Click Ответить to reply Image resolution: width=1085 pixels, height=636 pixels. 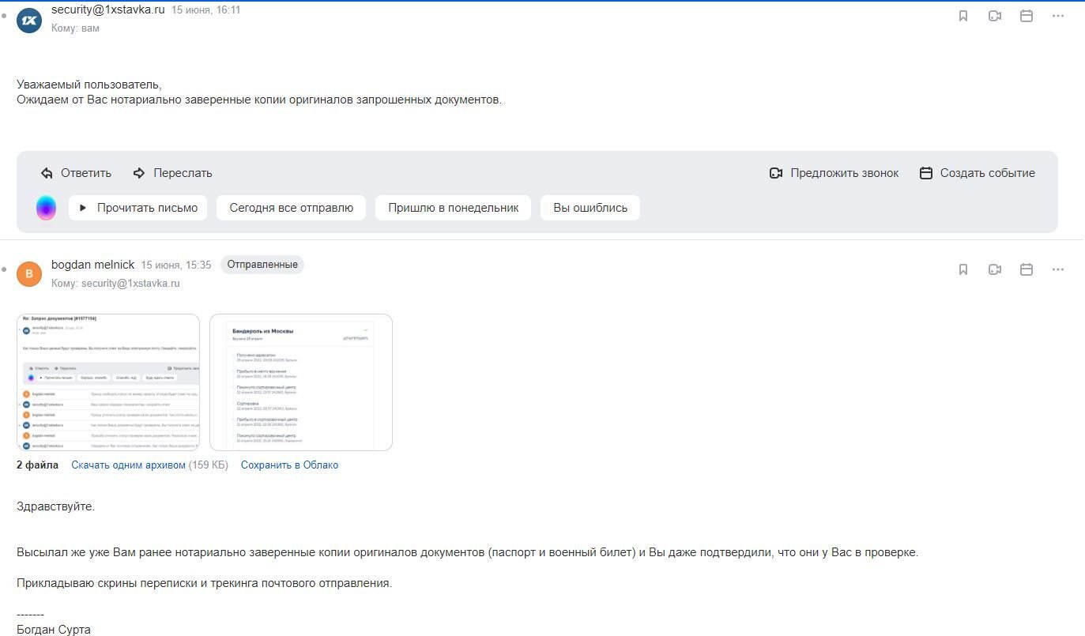click(77, 173)
